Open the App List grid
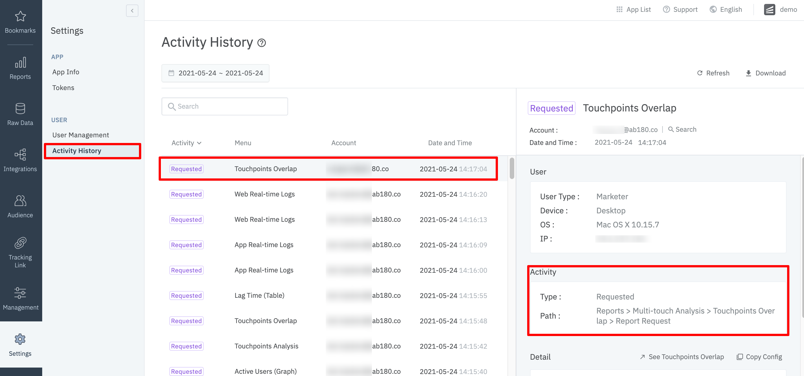 coord(634,10)
